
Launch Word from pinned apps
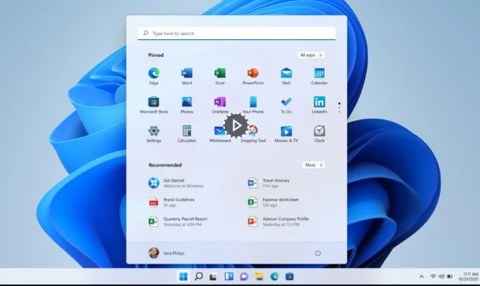point(187,76)
